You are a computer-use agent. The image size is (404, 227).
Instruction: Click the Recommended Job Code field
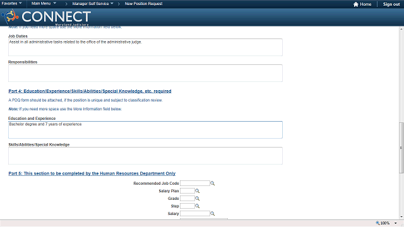click(x=195, y=183)
